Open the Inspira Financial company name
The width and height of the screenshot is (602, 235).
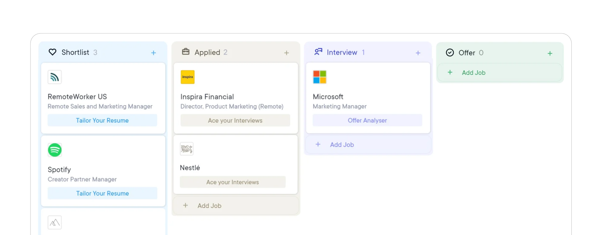207,97
